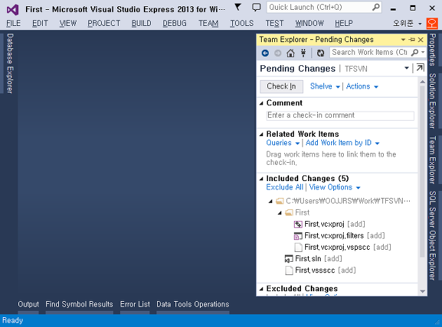
Task: Open the SQL Server Object Explorer tab
Action: [432, 236]
